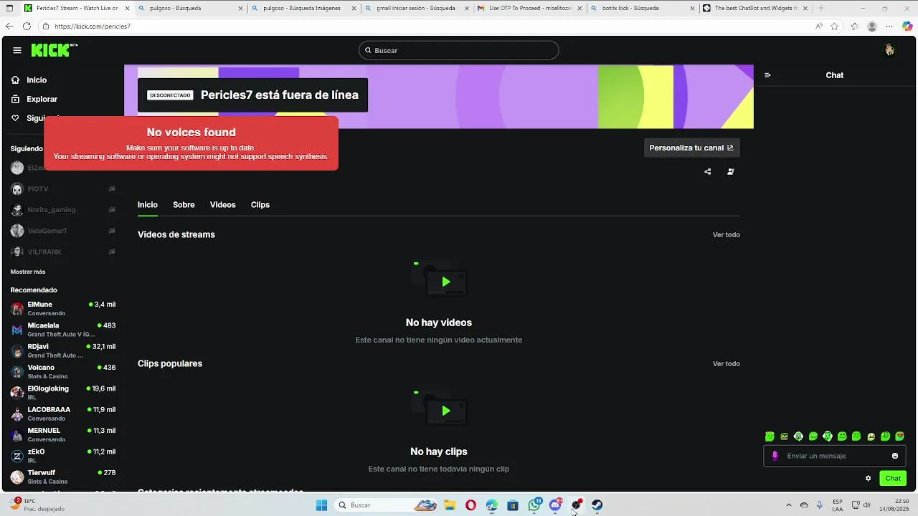
Task: Open Discord from taskbar
Action: [x=555, y=505]
